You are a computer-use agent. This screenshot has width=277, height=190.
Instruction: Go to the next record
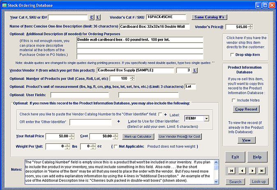pyautogui.click(x=252, y=171)
